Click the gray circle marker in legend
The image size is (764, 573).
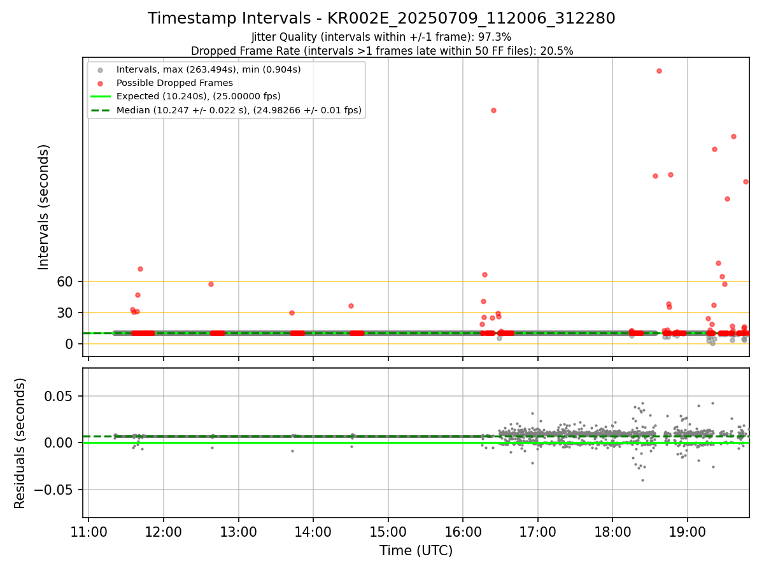100,70
